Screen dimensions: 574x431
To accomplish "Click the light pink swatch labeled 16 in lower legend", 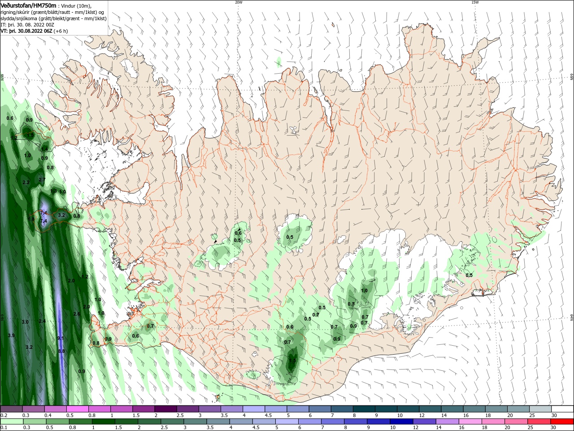I will (470, 422).
